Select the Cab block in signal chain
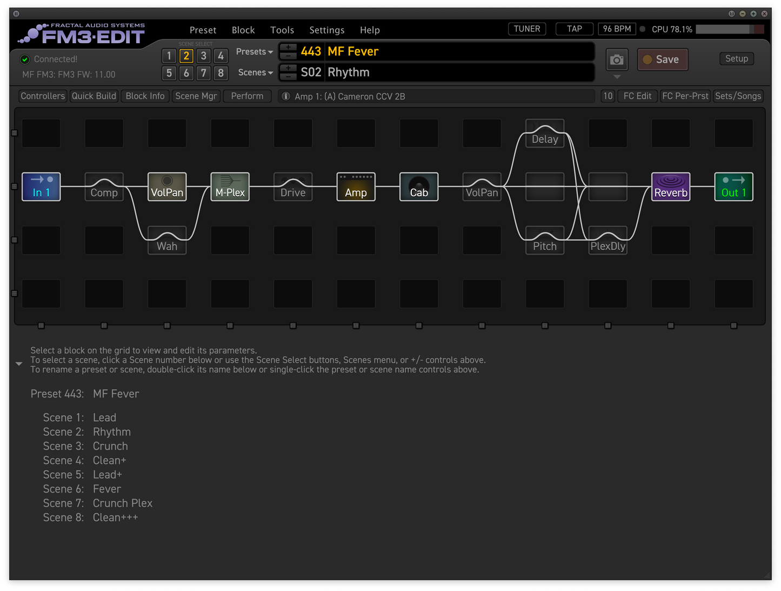The width and height of the screenshot is (781, 591). pyautogui.click(x=418, y=187)
